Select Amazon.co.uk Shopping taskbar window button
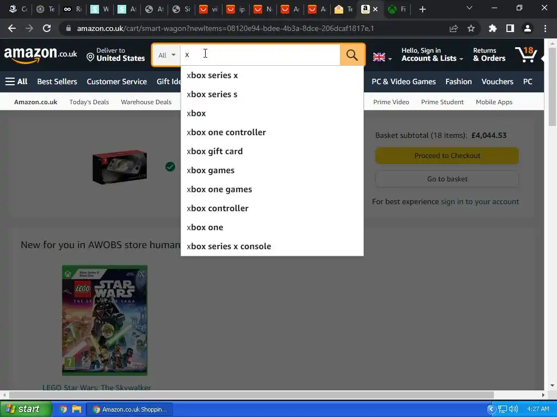 [130, 409]
